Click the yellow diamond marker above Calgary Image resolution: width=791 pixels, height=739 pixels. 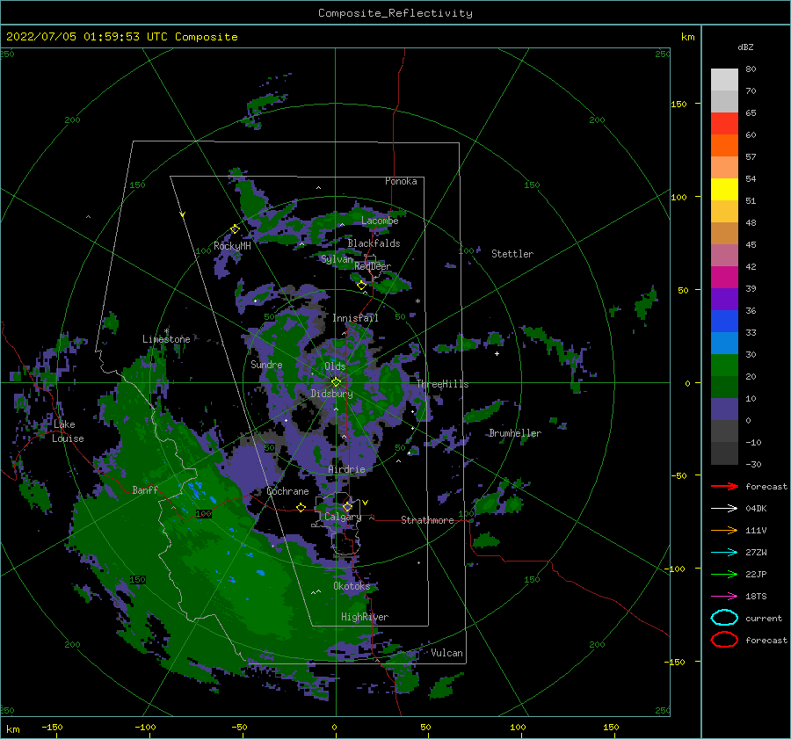[347, 506]
